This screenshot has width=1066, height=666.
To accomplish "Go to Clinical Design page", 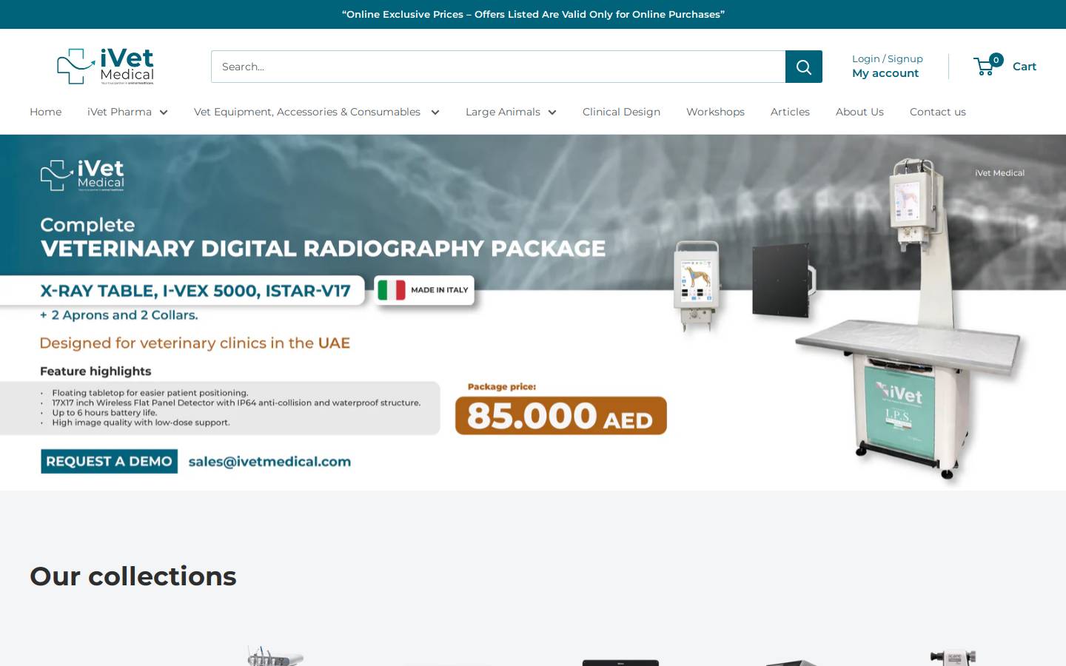I will pyautogui.click(x=621, y=112).
